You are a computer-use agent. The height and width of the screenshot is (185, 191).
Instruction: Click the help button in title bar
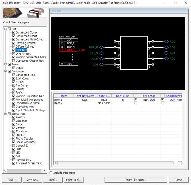(175, 3)
